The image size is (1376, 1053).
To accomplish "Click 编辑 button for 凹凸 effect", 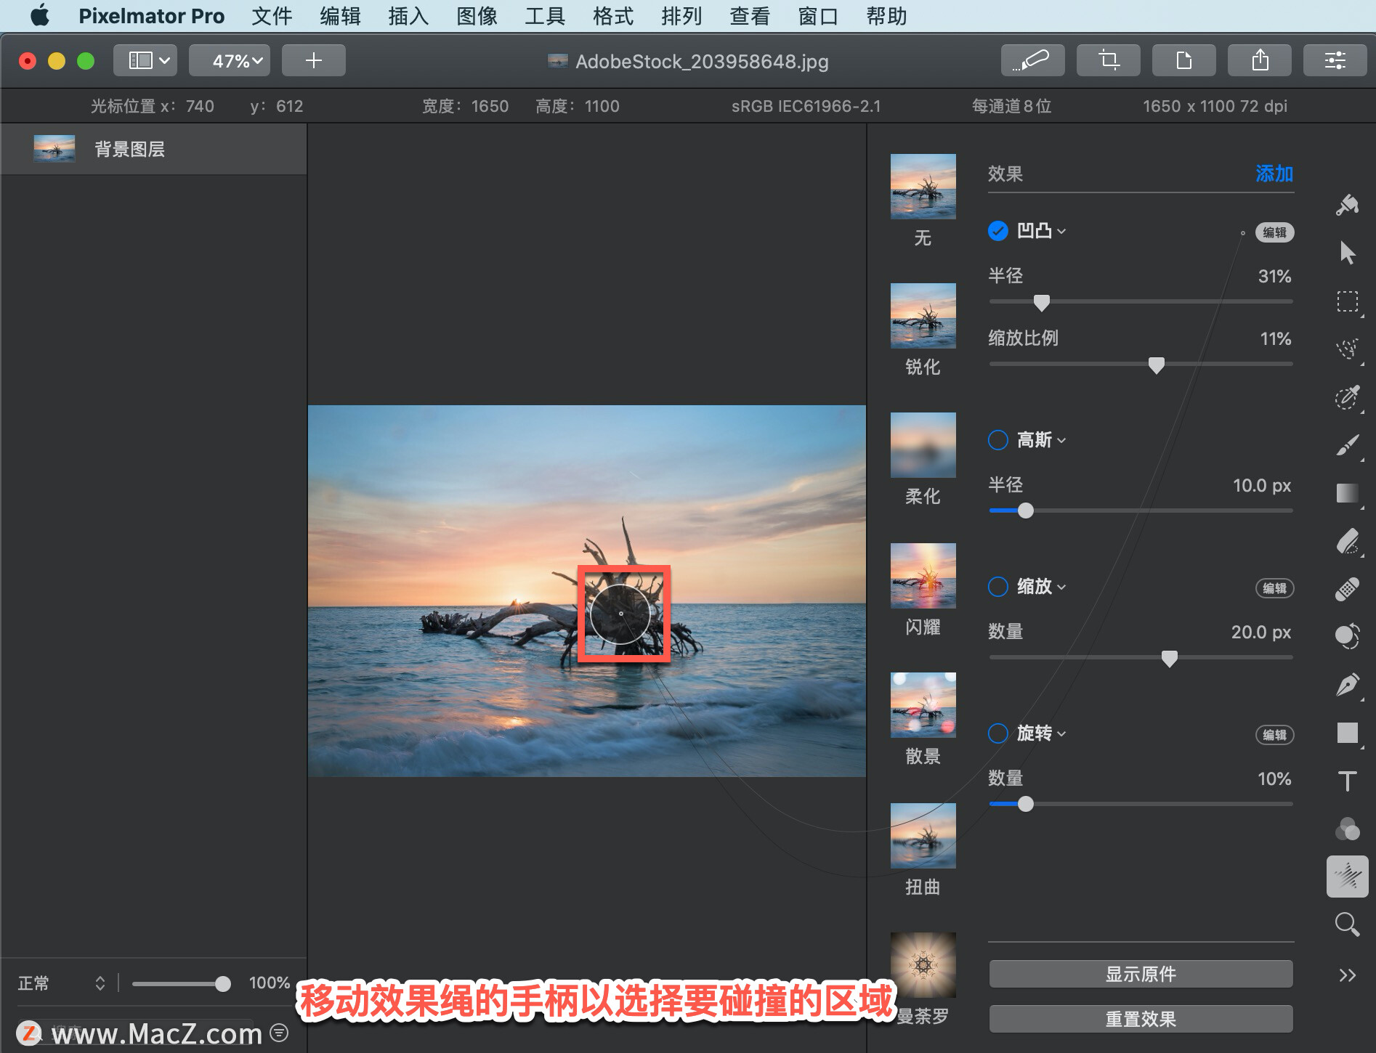I will point(1274,232).
